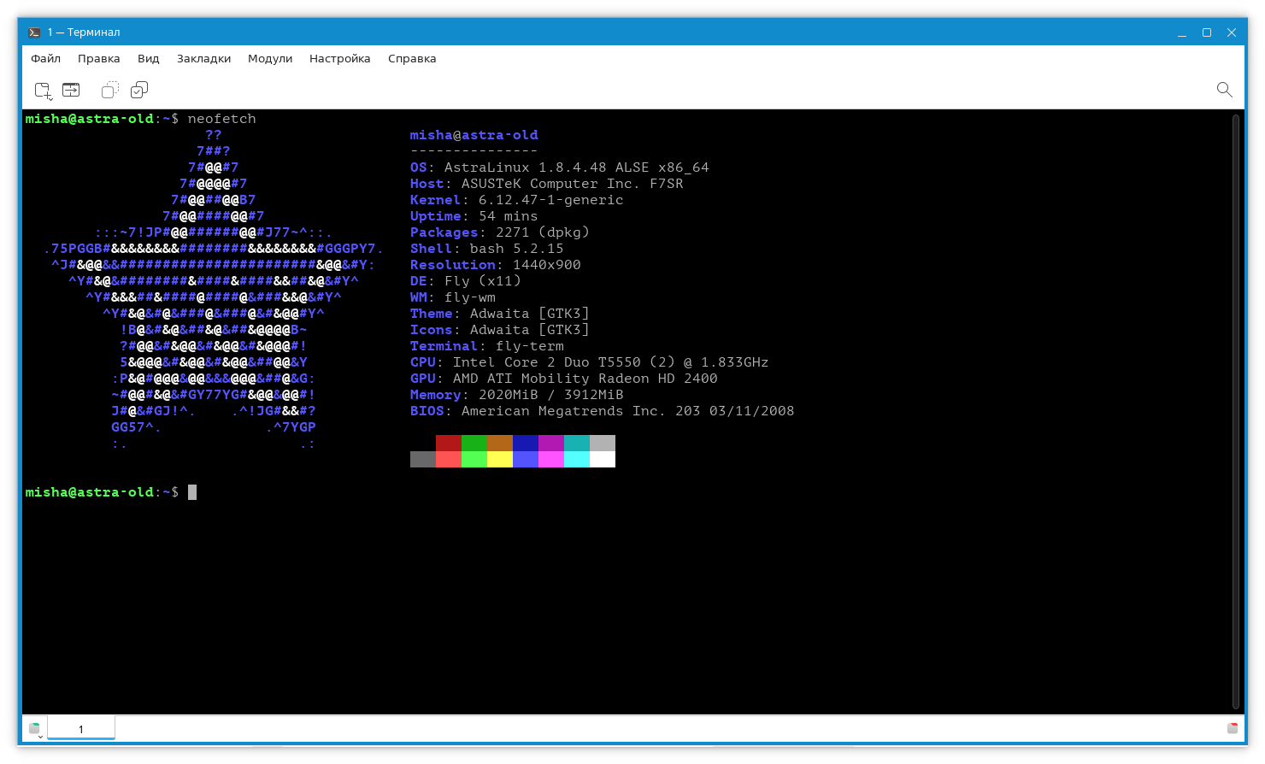Open search with the magnifying glass icon
The width and height of the screenshot is (1265, 764).
point(1224,90)
